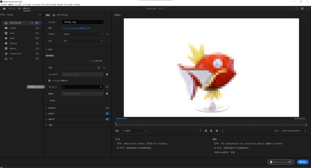
Task: Turn off the エフェクト toggle
Action: (x=107, y=114)
